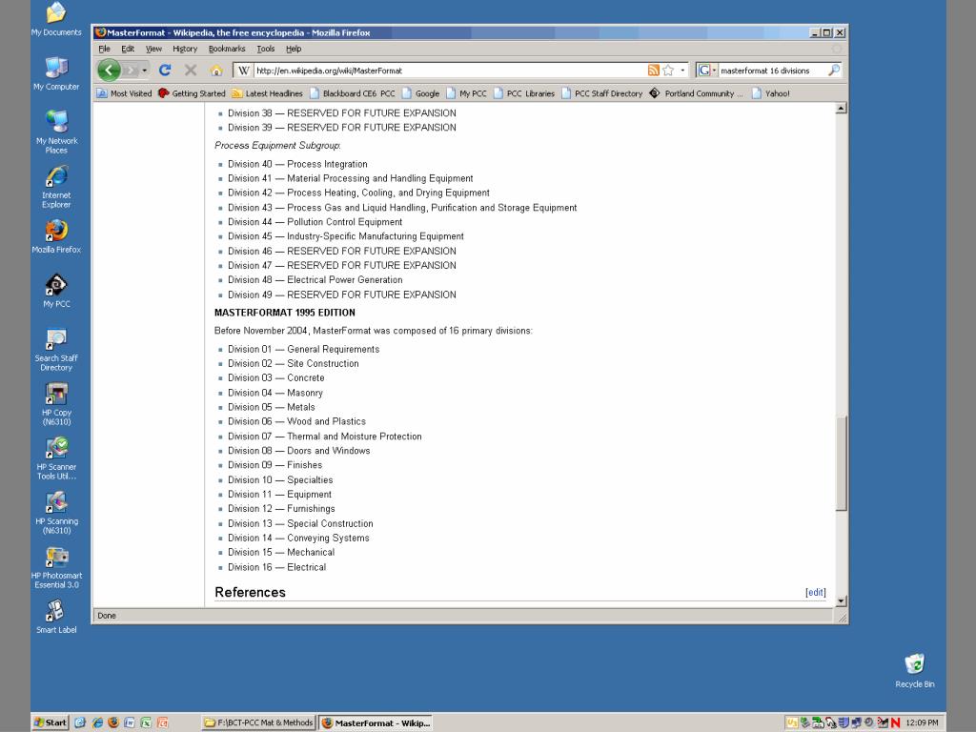Click the vertical scrollbar down arrow
This screenshot has width=976, height=732.
pyautogui.click(x=841, y=601)
